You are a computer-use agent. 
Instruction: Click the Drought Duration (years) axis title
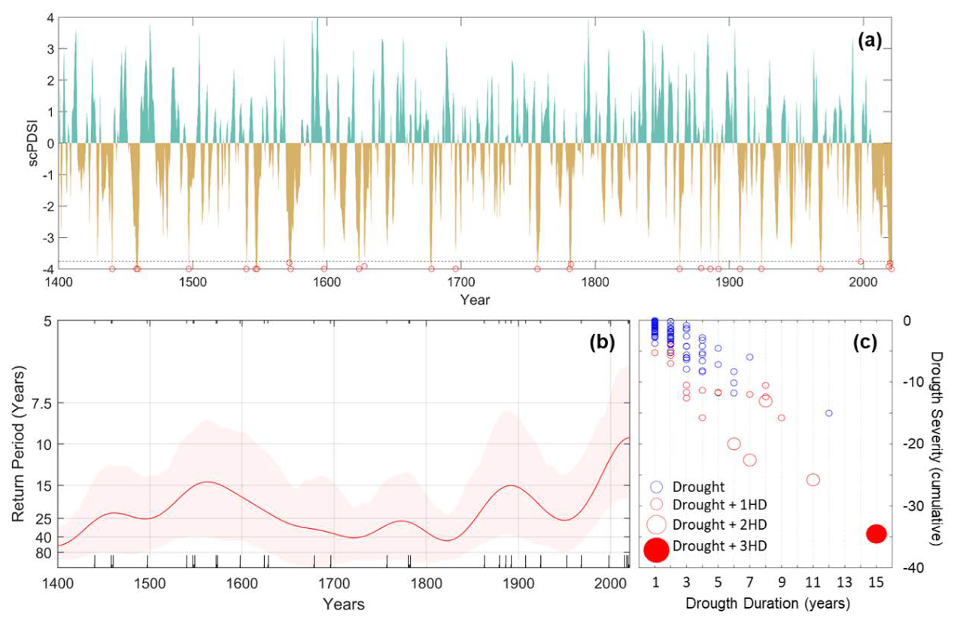point(769,603)
